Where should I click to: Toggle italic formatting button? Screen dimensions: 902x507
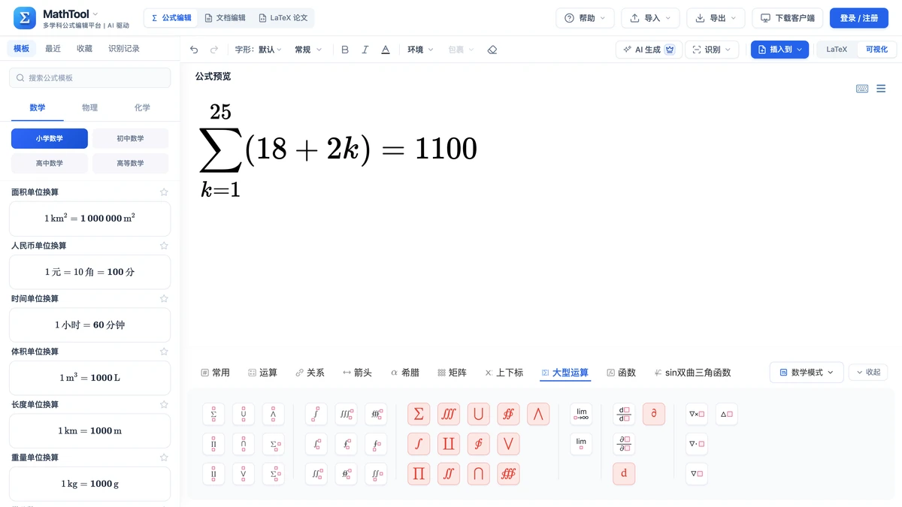[365, 50]
